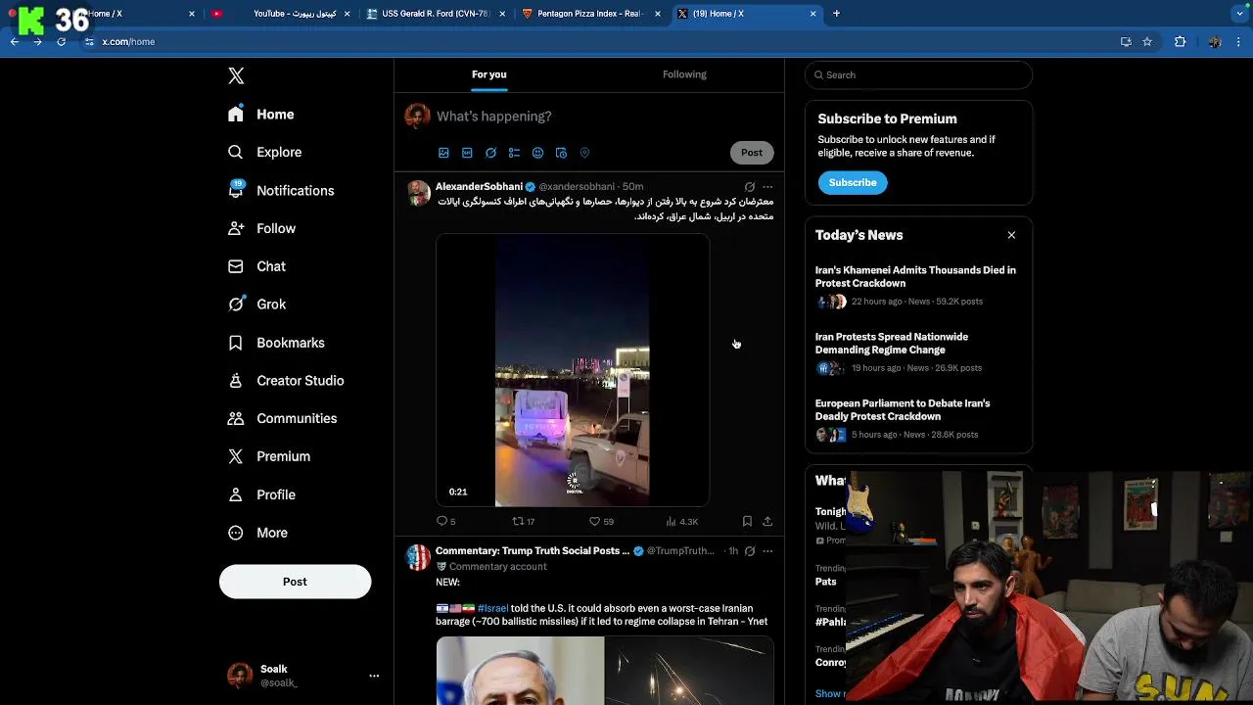
Task: Switch to USS Gerald R. Ford tab
Action: pyautogui.click(x=435, y=14)
